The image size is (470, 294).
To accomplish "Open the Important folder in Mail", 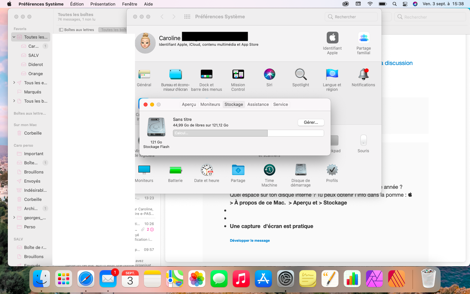I will (30, 154).
